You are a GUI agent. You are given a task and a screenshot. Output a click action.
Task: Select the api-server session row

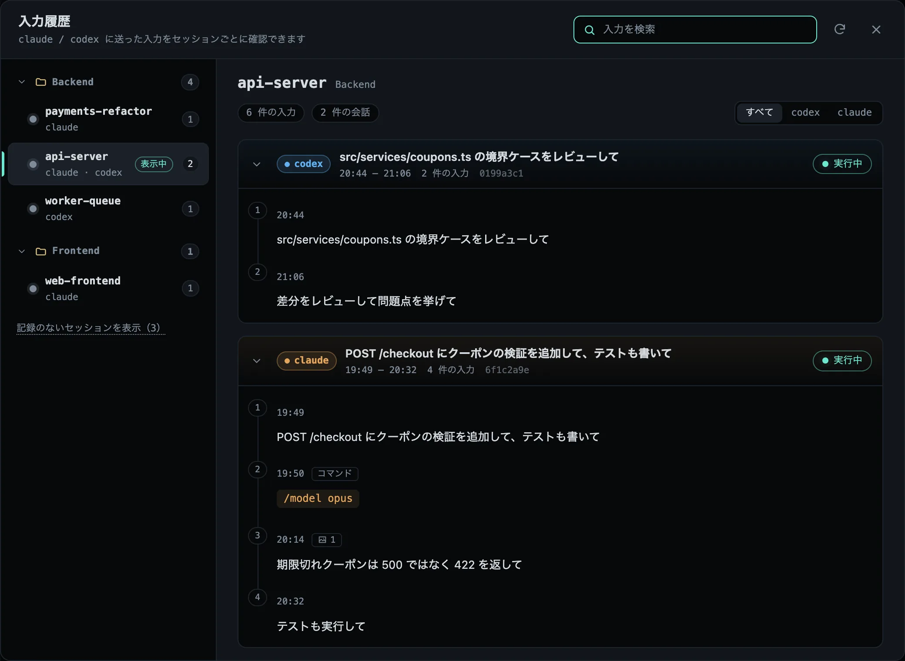click(108, 164)
